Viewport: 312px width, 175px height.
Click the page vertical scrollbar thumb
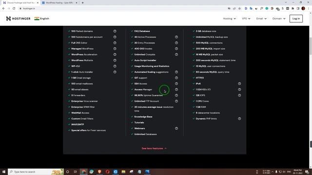311,46
